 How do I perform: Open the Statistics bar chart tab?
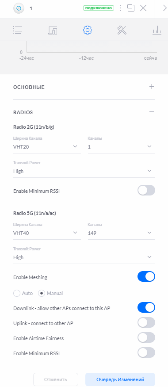point(157,30)
